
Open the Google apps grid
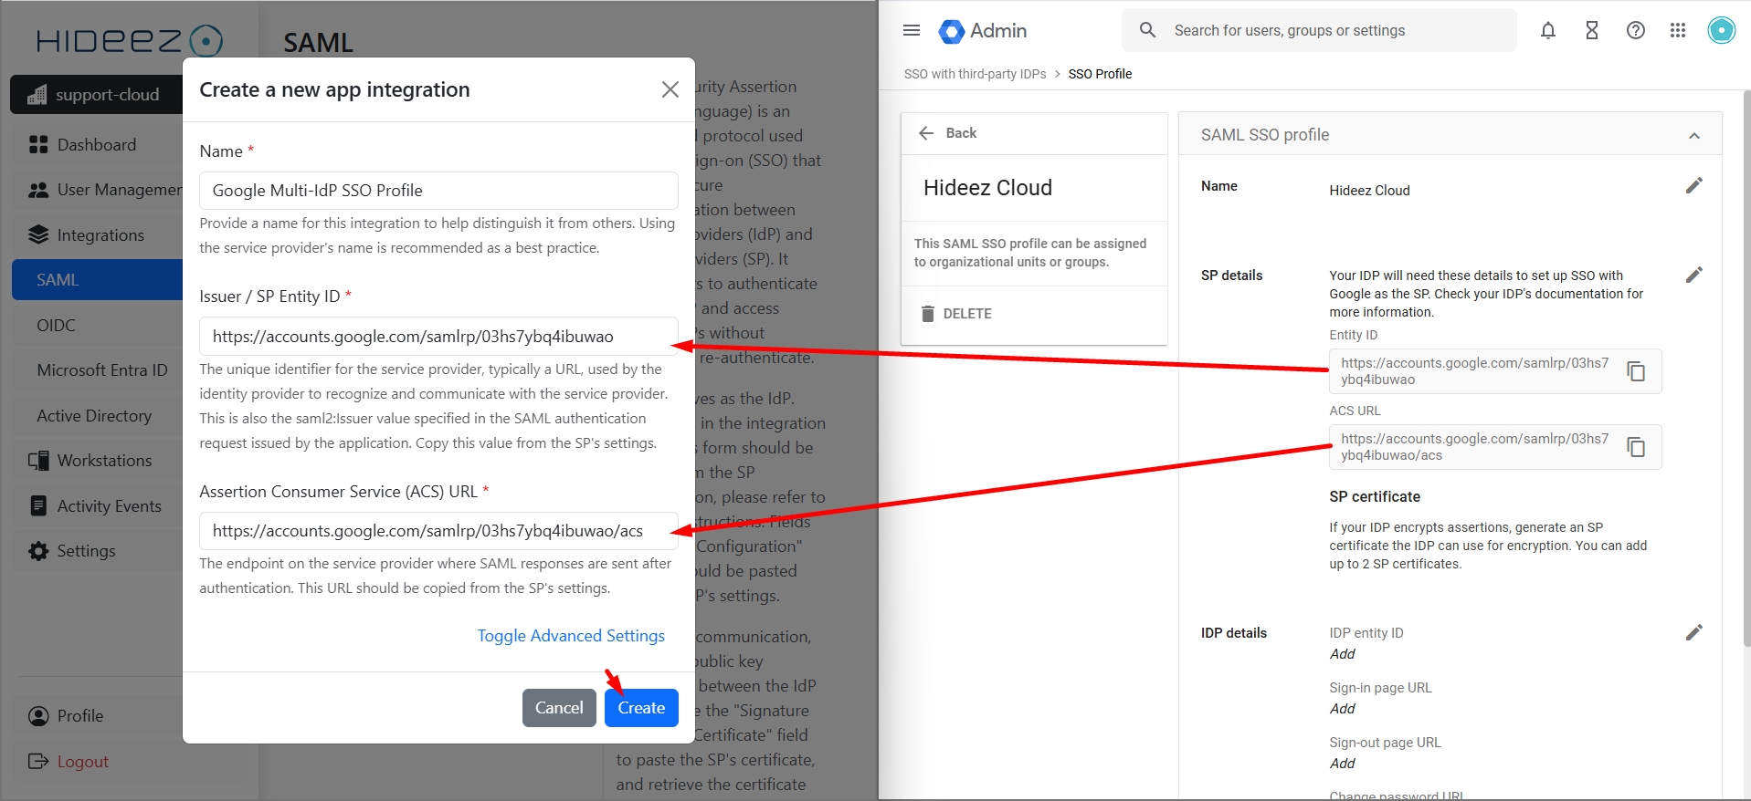(1678, 31)
